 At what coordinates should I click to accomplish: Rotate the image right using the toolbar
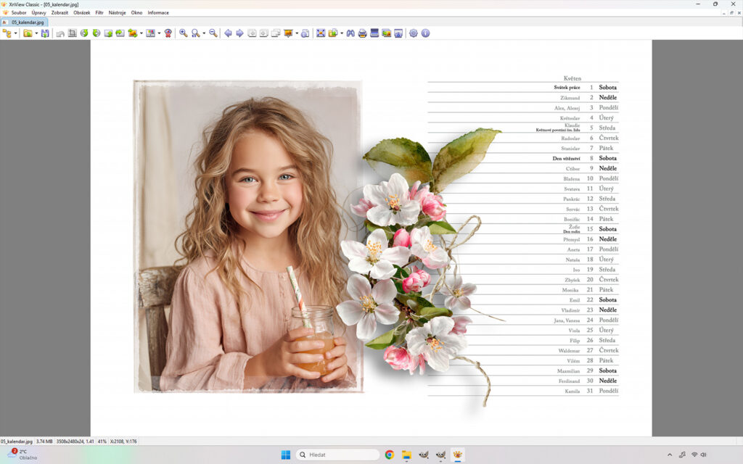click(x=96, y=33)
